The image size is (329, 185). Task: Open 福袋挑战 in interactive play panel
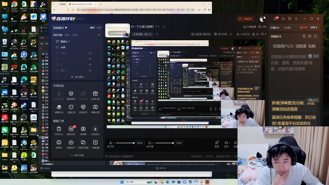pos(71,95)
